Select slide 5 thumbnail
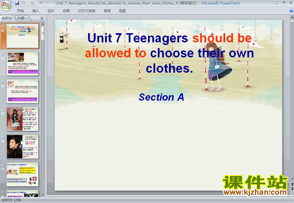This screenshot has height=203, width=294. point(22,146)
